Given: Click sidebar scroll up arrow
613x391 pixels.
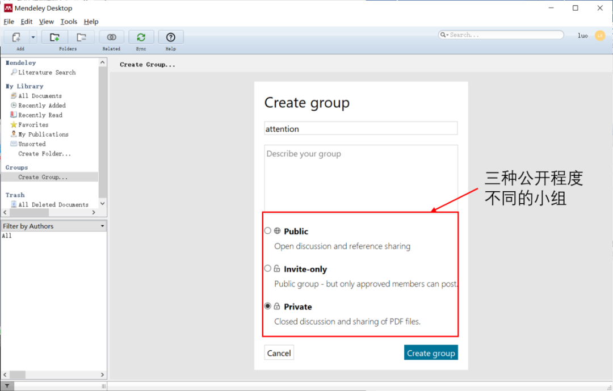Looking at the screenshot, I should pos(102,62).
